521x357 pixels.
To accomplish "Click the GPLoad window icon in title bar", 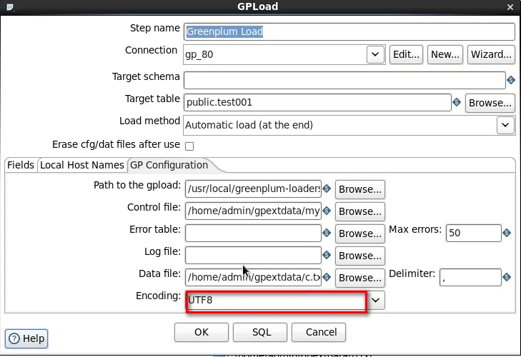I will point(10,6).
